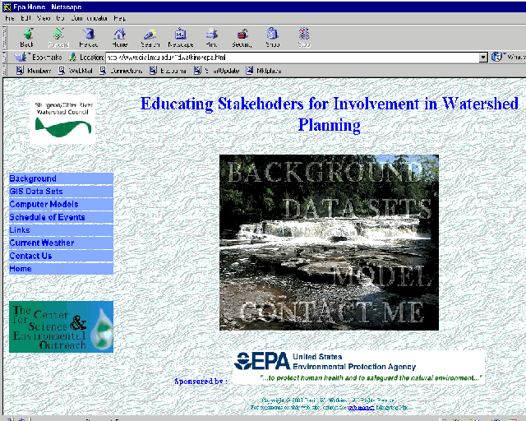The image size is (526, 421).
Task: Select the Current Weather link
Action: pyautogui.click(x=42, y=243)
